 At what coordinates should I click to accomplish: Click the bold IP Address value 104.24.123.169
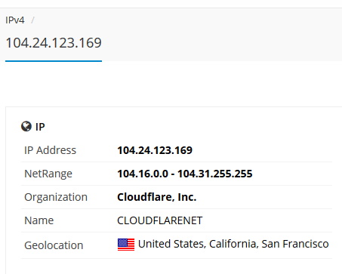pyautogui.click(x=155, y=150)
